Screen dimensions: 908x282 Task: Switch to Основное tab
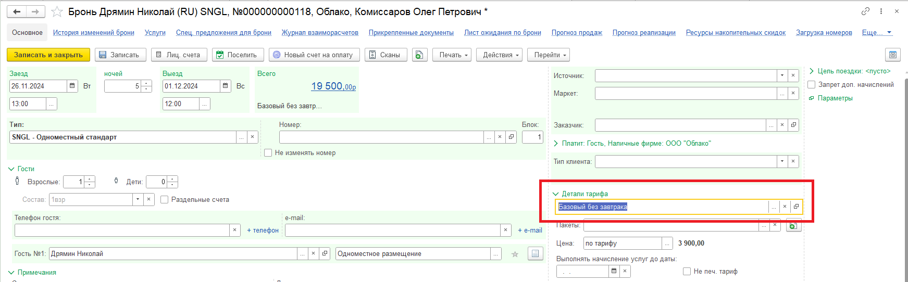[x=27, y=32]
